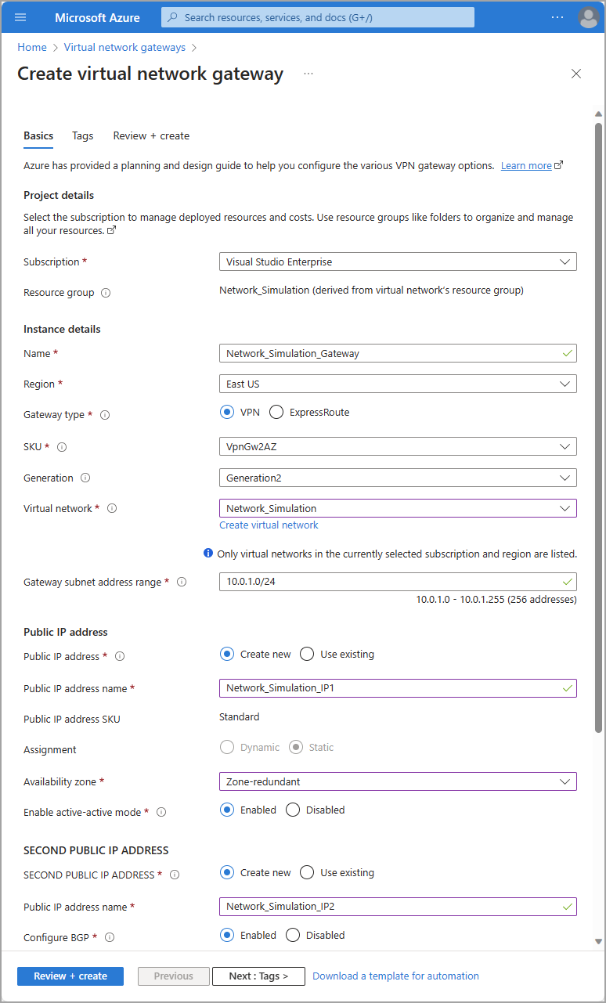Click info icon beside Enable active-active mode
This screenshot has width=606, height=1003.
click(x=161, y=812)
